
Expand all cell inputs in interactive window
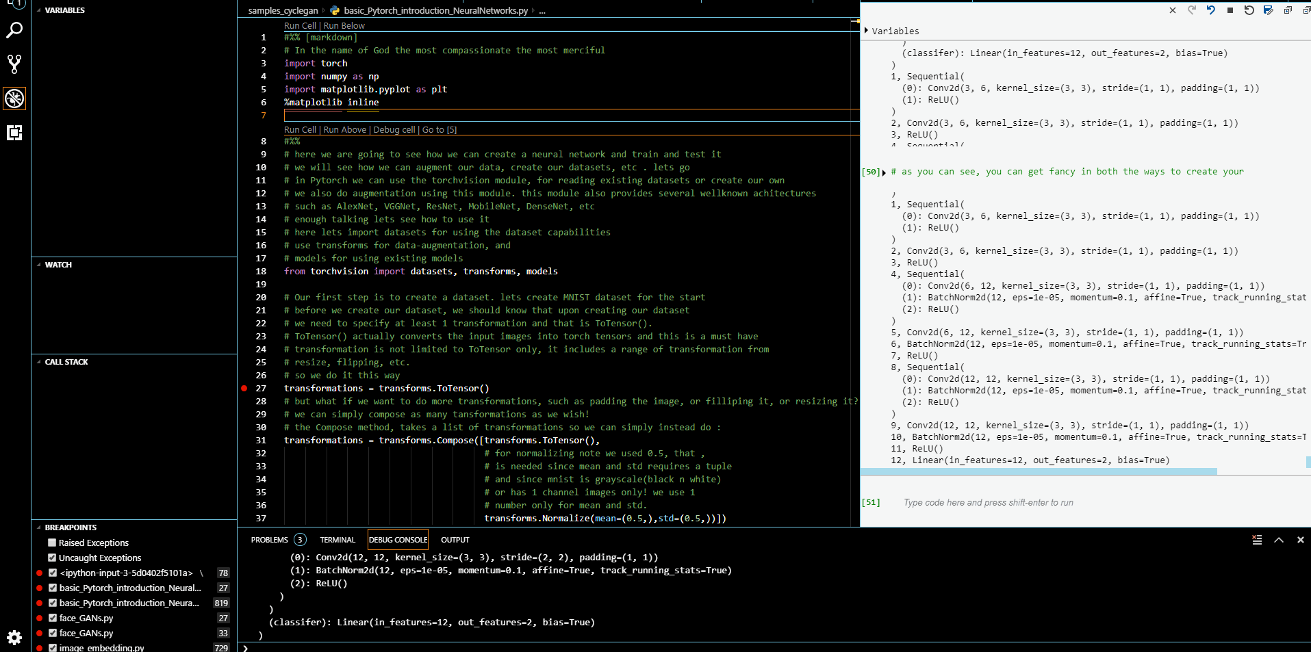click(1288, 10)
